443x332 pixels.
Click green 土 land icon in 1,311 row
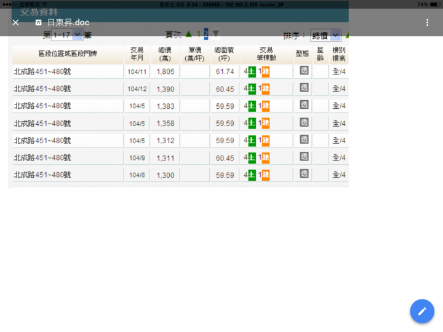[252, 158]
